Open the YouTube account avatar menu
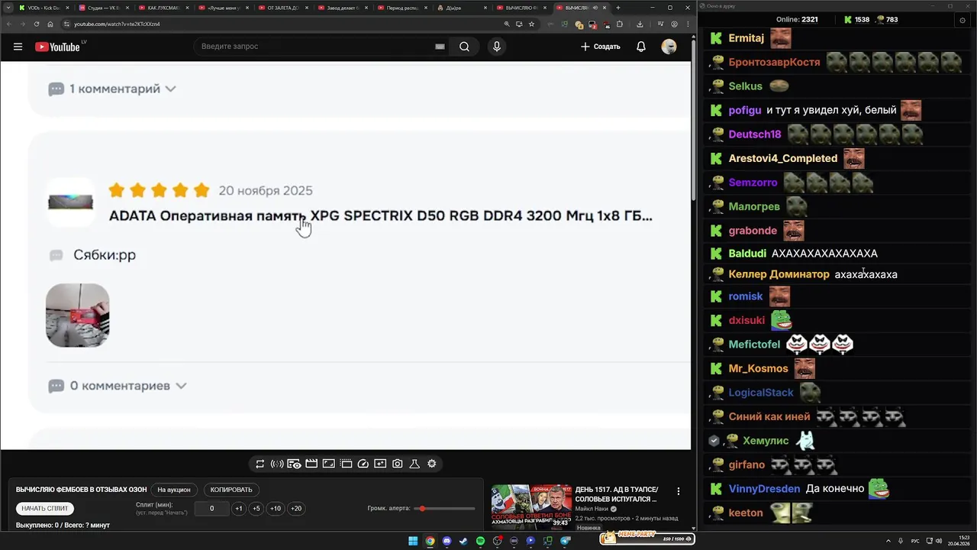 669,47
